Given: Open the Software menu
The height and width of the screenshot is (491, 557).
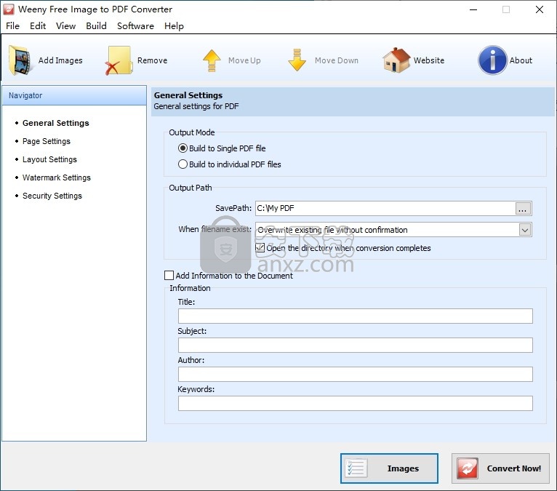Looking at the screenshot, I should point(135,26).
